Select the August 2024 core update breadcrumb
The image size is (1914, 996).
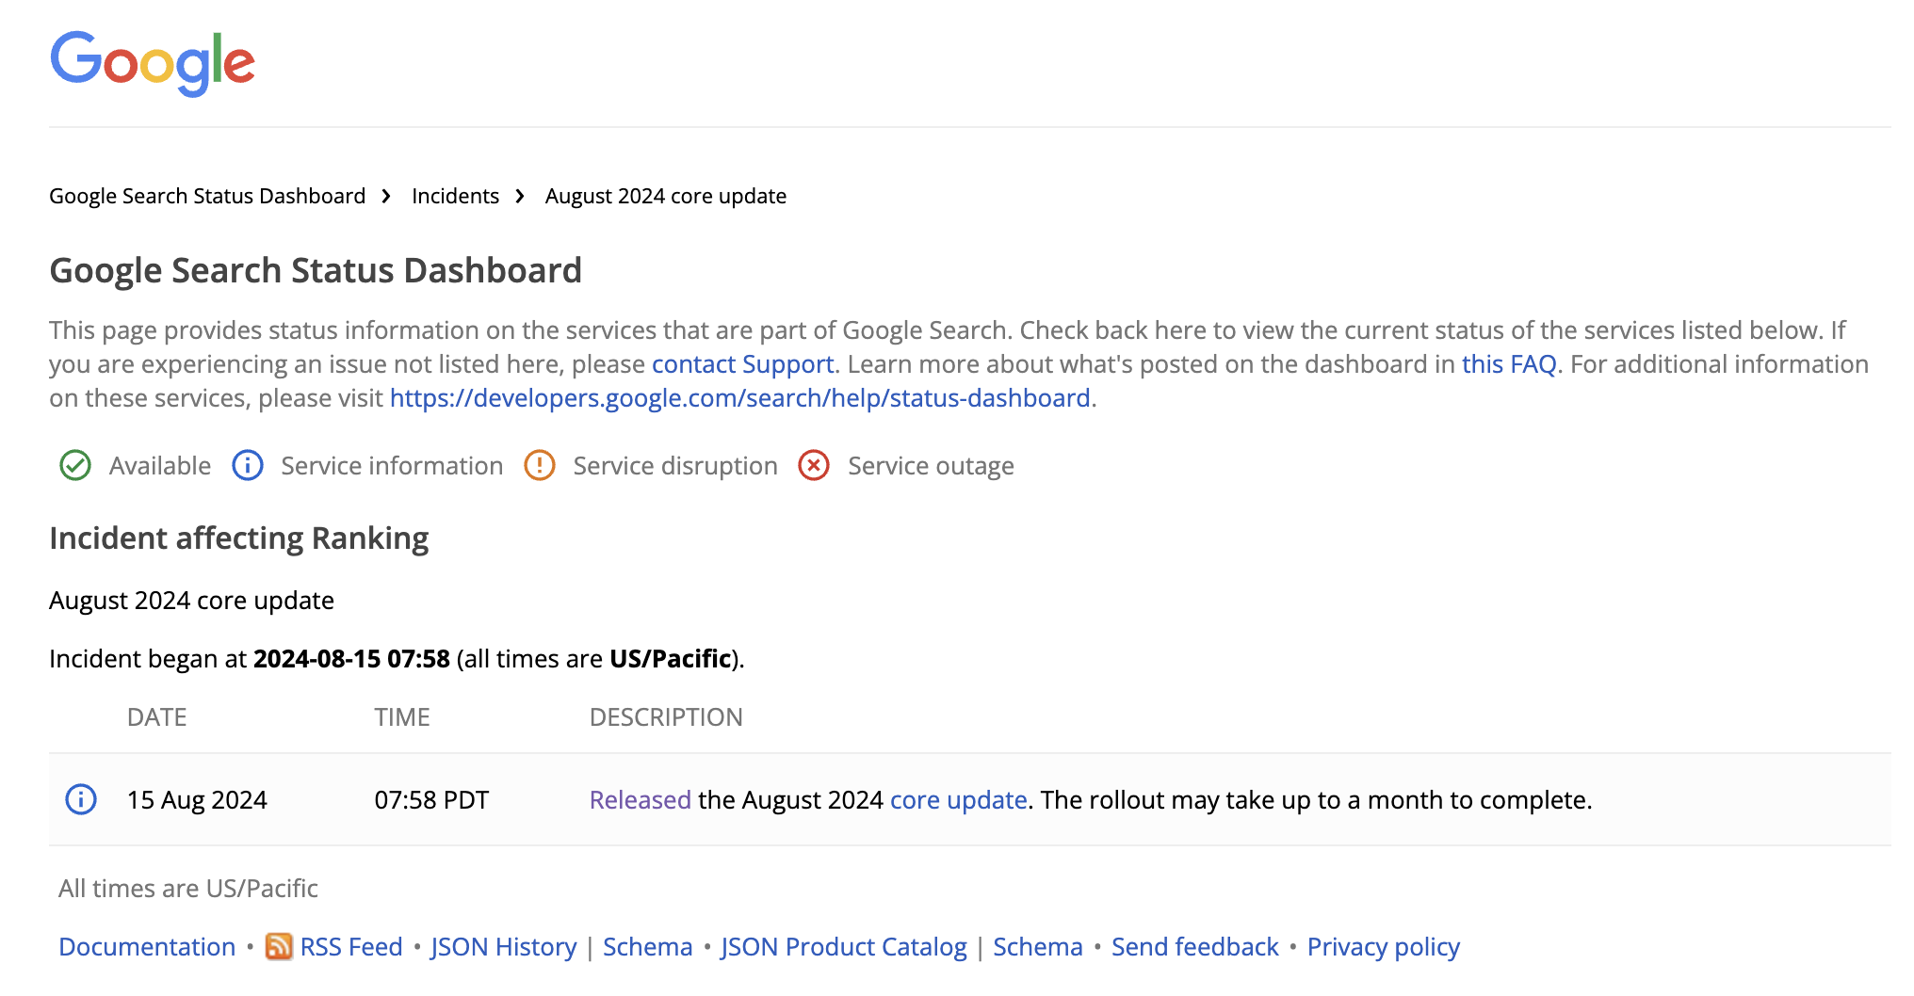(x=666, y=196)
